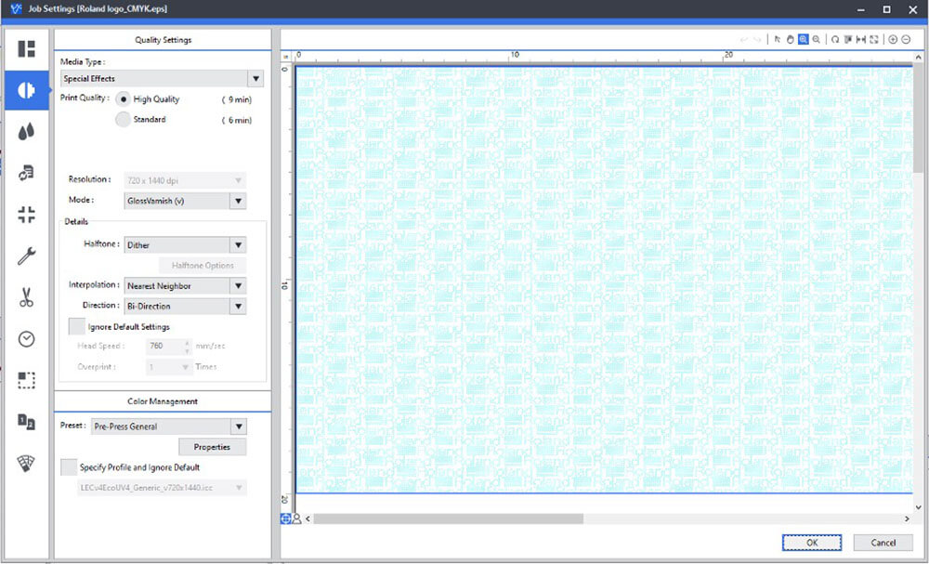Open the Overprint times dropdown
Image resolution: width=929 pixels, height=564 pixels.
169,367
